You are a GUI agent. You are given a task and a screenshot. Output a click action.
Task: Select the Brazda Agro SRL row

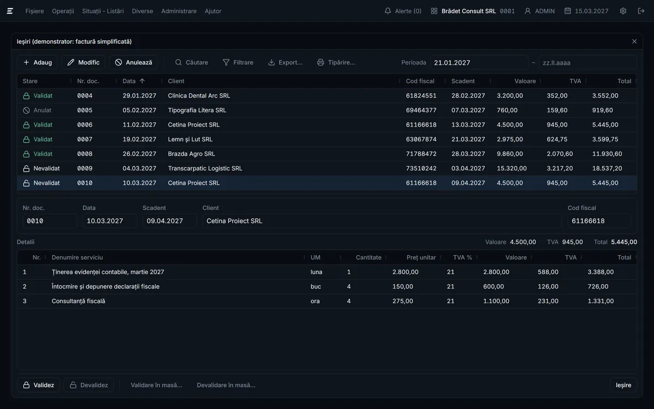coord(327,154)
